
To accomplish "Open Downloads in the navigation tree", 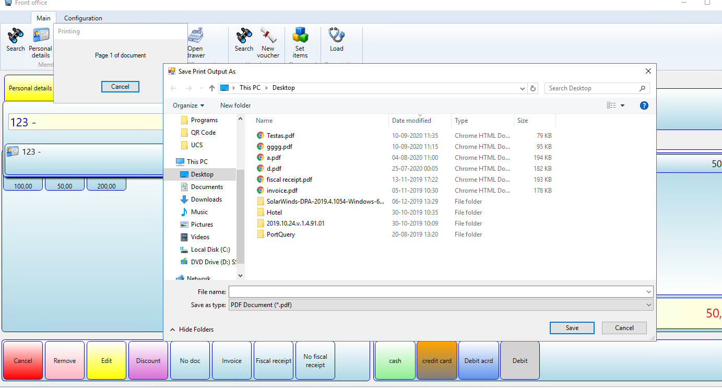I will [201, 199].
